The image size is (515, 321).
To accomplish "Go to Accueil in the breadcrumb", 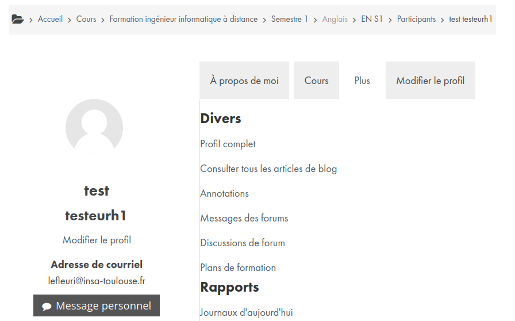I will pyautogui.click(x=50, y=19).
